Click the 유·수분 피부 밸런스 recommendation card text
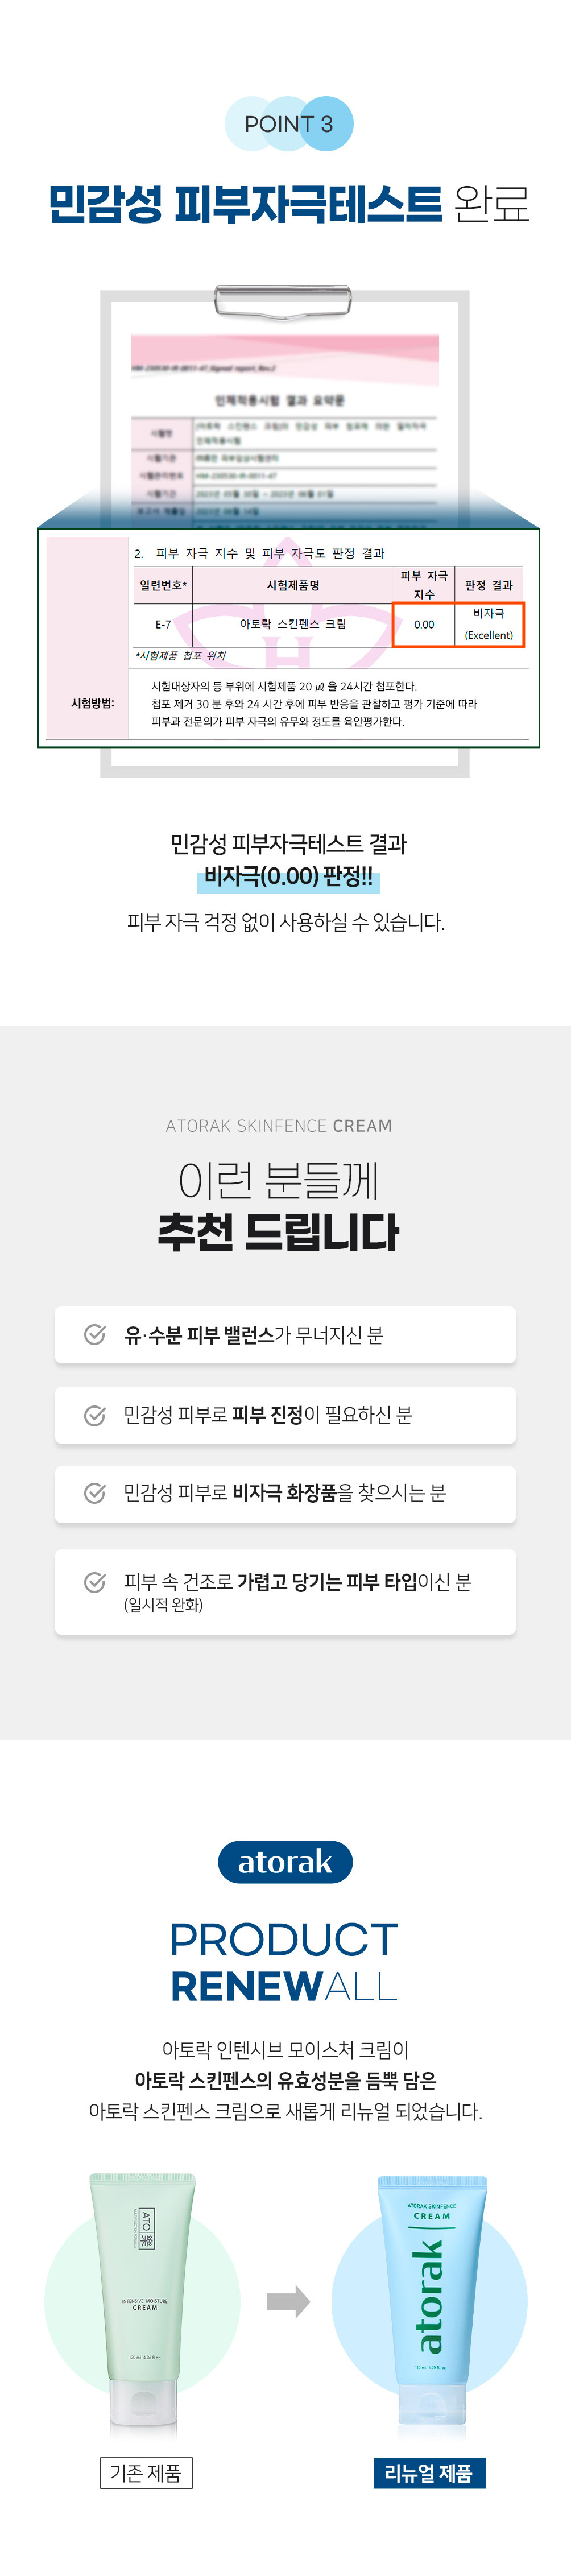Viewport: 571px width, 2576px height. 253,1335
